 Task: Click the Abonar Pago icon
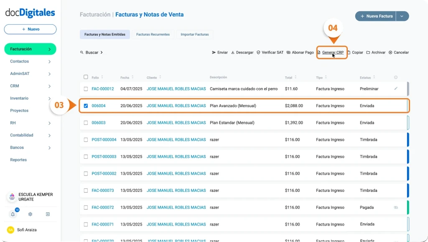click(x=288, y=53)
